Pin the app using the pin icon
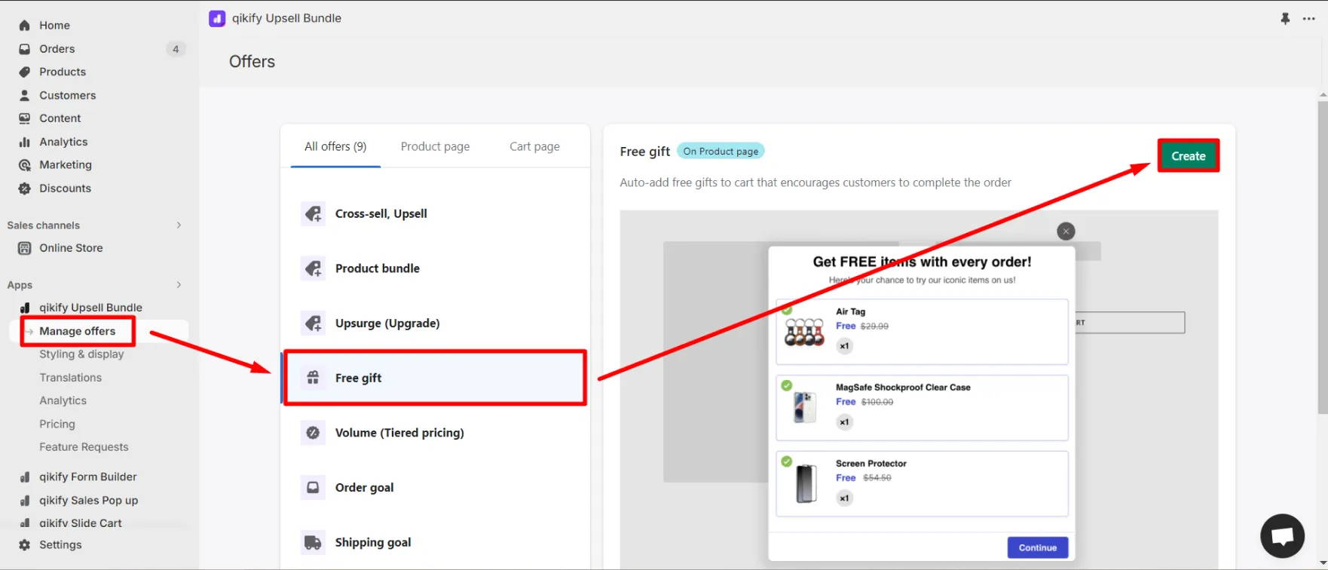The height and width of the screenshot is (570, 1328). pos(1285,18)
